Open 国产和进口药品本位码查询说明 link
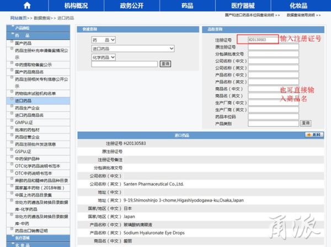This screenshot has height=247, width=331. (249, 15)
